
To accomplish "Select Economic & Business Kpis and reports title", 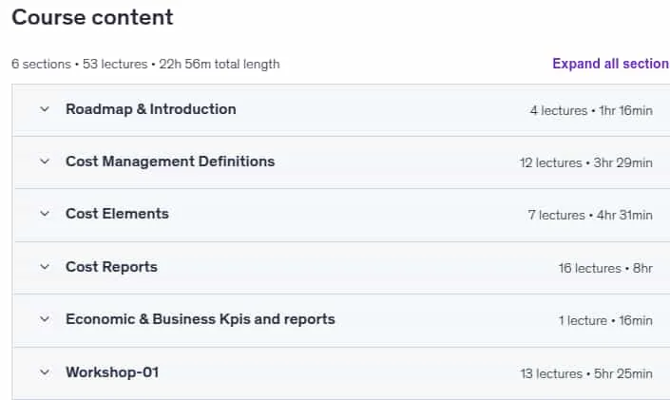I will (x=201, y=319).
